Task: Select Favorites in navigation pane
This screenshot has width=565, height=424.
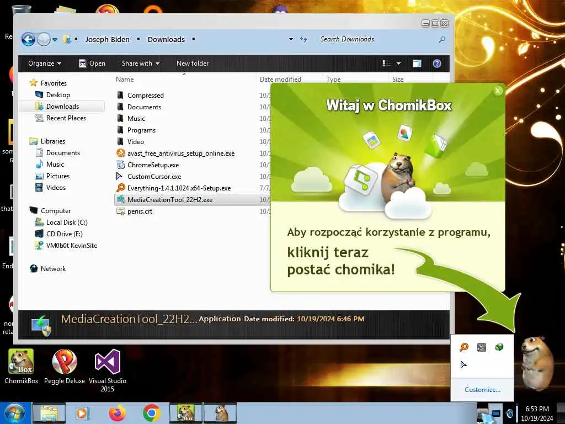Action: point(49,83)
